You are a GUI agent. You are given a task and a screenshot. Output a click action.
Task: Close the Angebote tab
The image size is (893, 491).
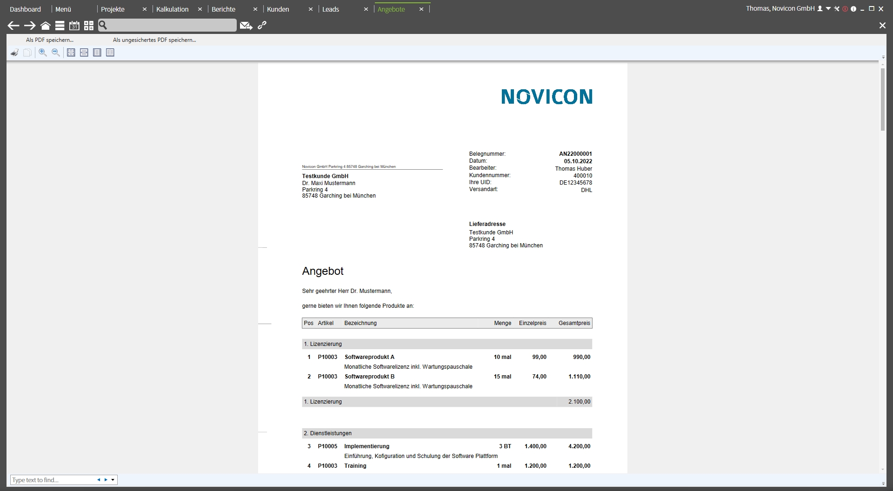(x=421, y=9)
